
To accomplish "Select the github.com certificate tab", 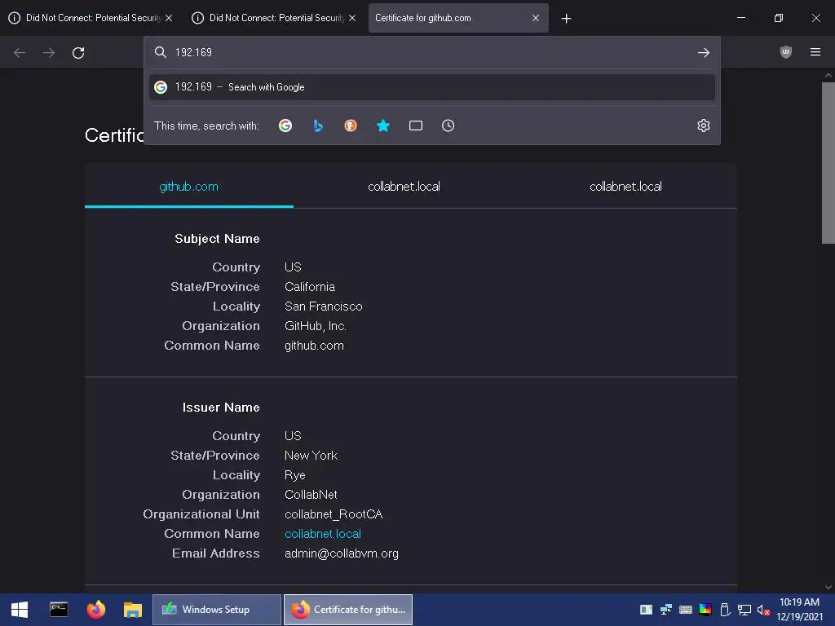I will click(189, 187).
